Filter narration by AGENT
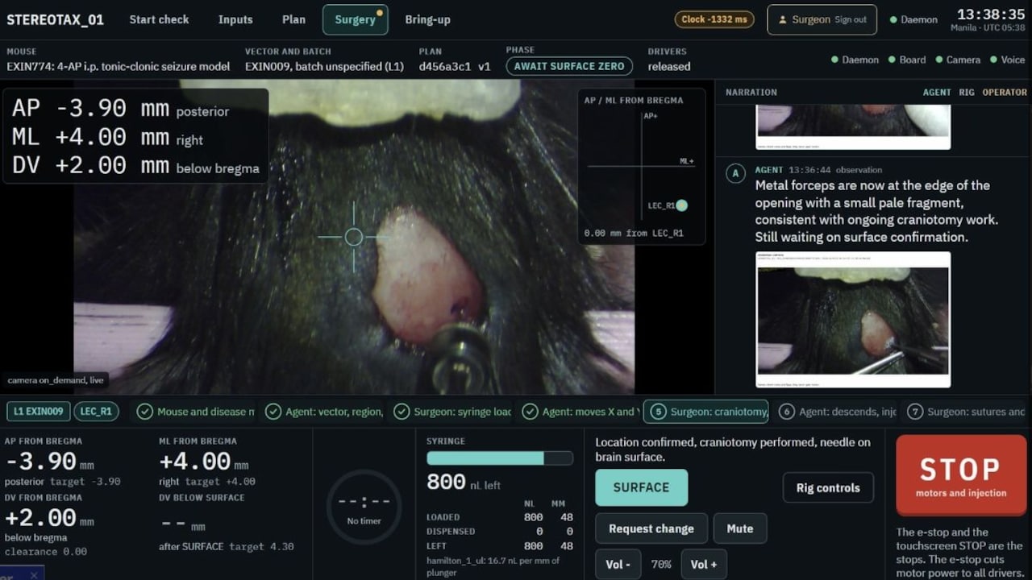This screenshot has width=1032, height=580. click(x=937, y=93)
